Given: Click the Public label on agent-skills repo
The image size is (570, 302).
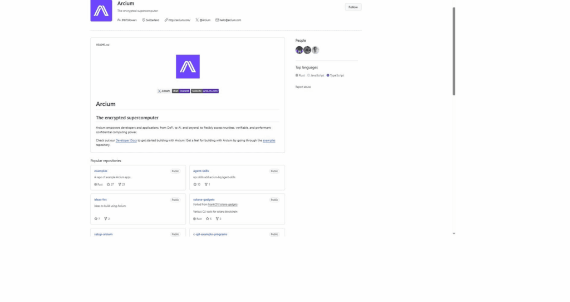Looking at the screenshot, I should point(274,171).
